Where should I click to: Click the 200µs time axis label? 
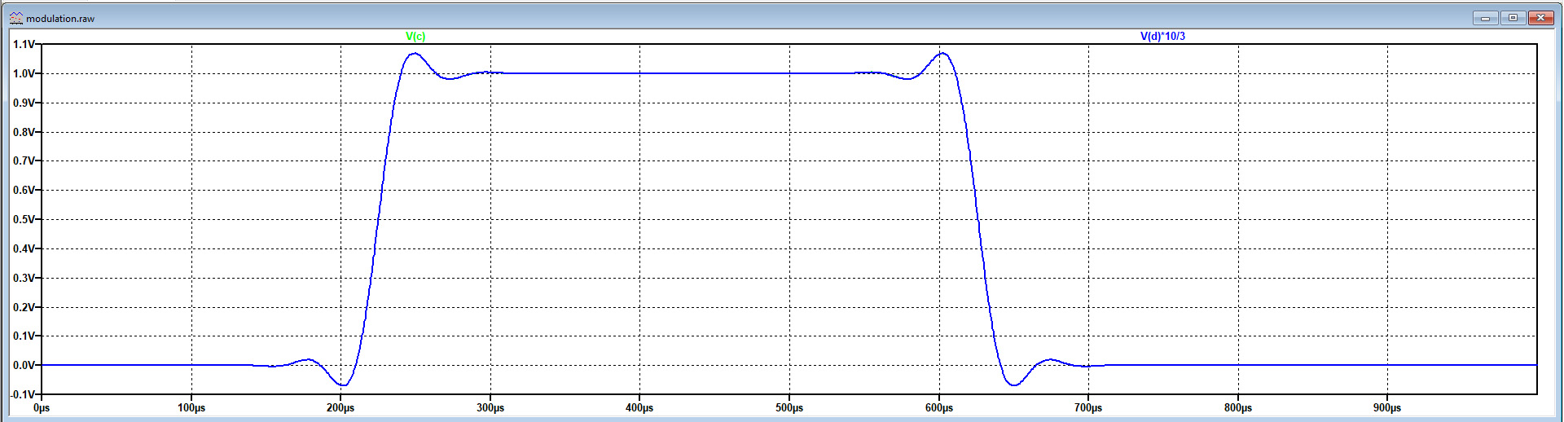coord(340,407)
